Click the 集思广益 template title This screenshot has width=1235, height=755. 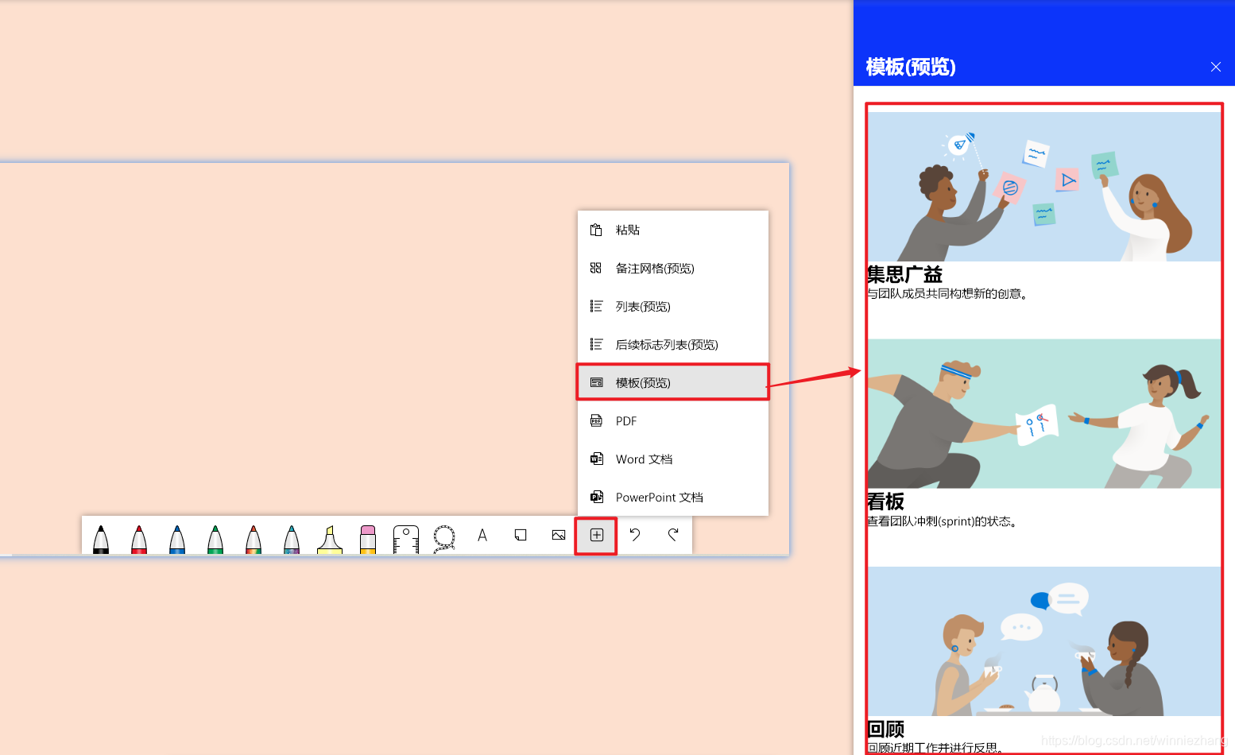(x=904, y=275)
